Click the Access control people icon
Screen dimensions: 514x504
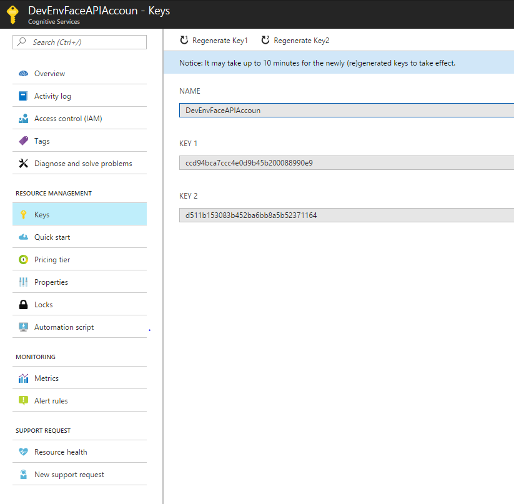pos(23,119)
